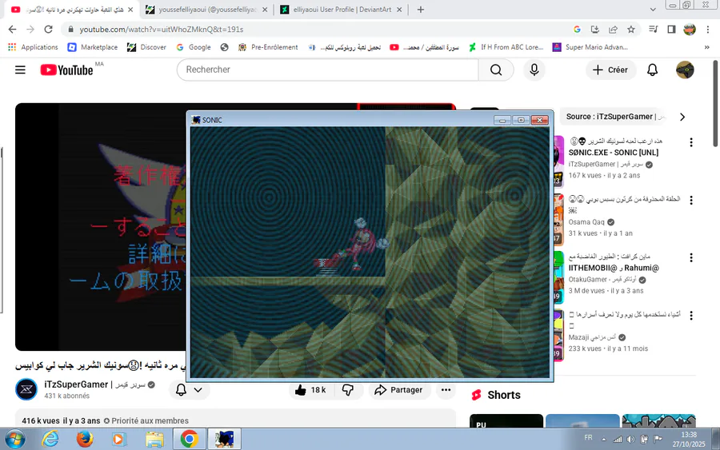
Task: Dislike the video with thumbs down
Action: click(x=348, y=390)
